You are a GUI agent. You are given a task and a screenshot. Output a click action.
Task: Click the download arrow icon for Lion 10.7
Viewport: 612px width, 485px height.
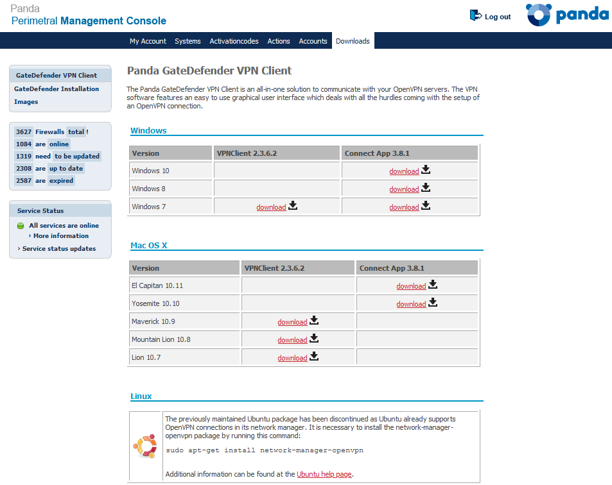(314, 356)
